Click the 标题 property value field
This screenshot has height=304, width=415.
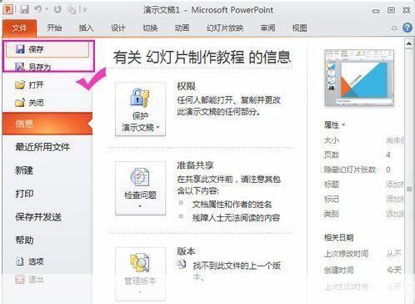point(396,185)
